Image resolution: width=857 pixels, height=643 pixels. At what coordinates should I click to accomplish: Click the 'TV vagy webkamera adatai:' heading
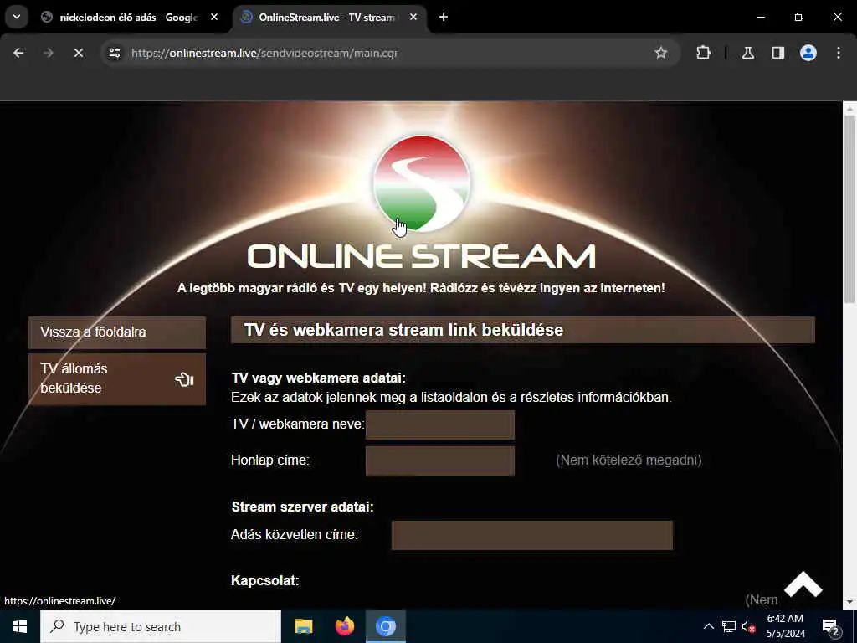click(x=319, y=378)
